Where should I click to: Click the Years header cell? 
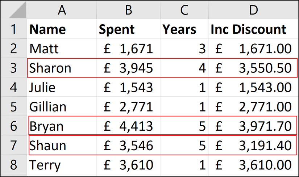184,29
